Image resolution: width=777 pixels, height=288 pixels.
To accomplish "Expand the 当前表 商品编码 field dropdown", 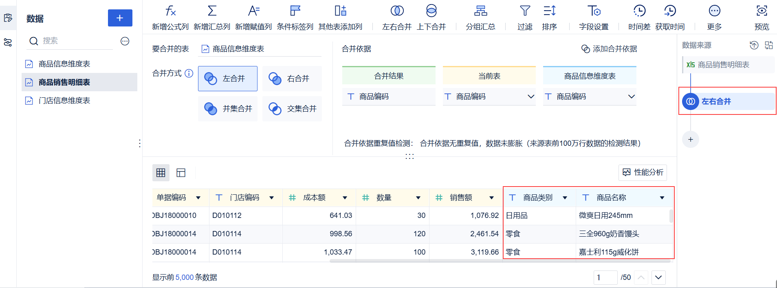I will [530, 97].
